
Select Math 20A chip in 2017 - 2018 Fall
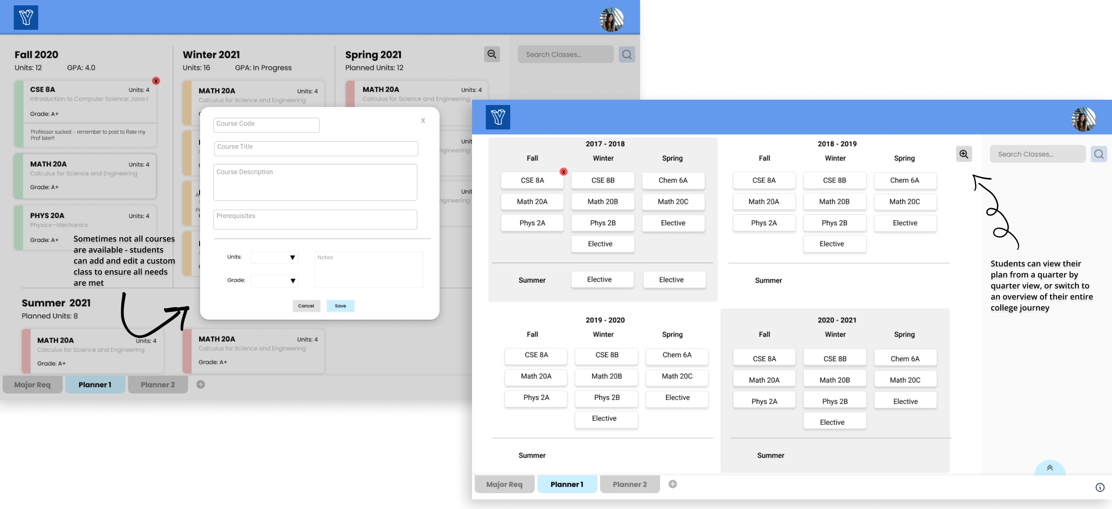pos(532,201)
